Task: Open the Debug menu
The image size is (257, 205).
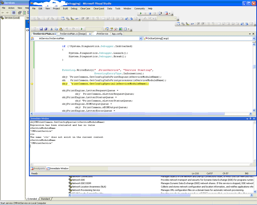Action: [x=74, y=8]
